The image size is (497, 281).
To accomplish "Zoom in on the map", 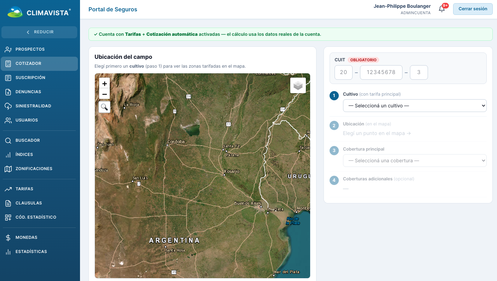I will tap(104, 84).
